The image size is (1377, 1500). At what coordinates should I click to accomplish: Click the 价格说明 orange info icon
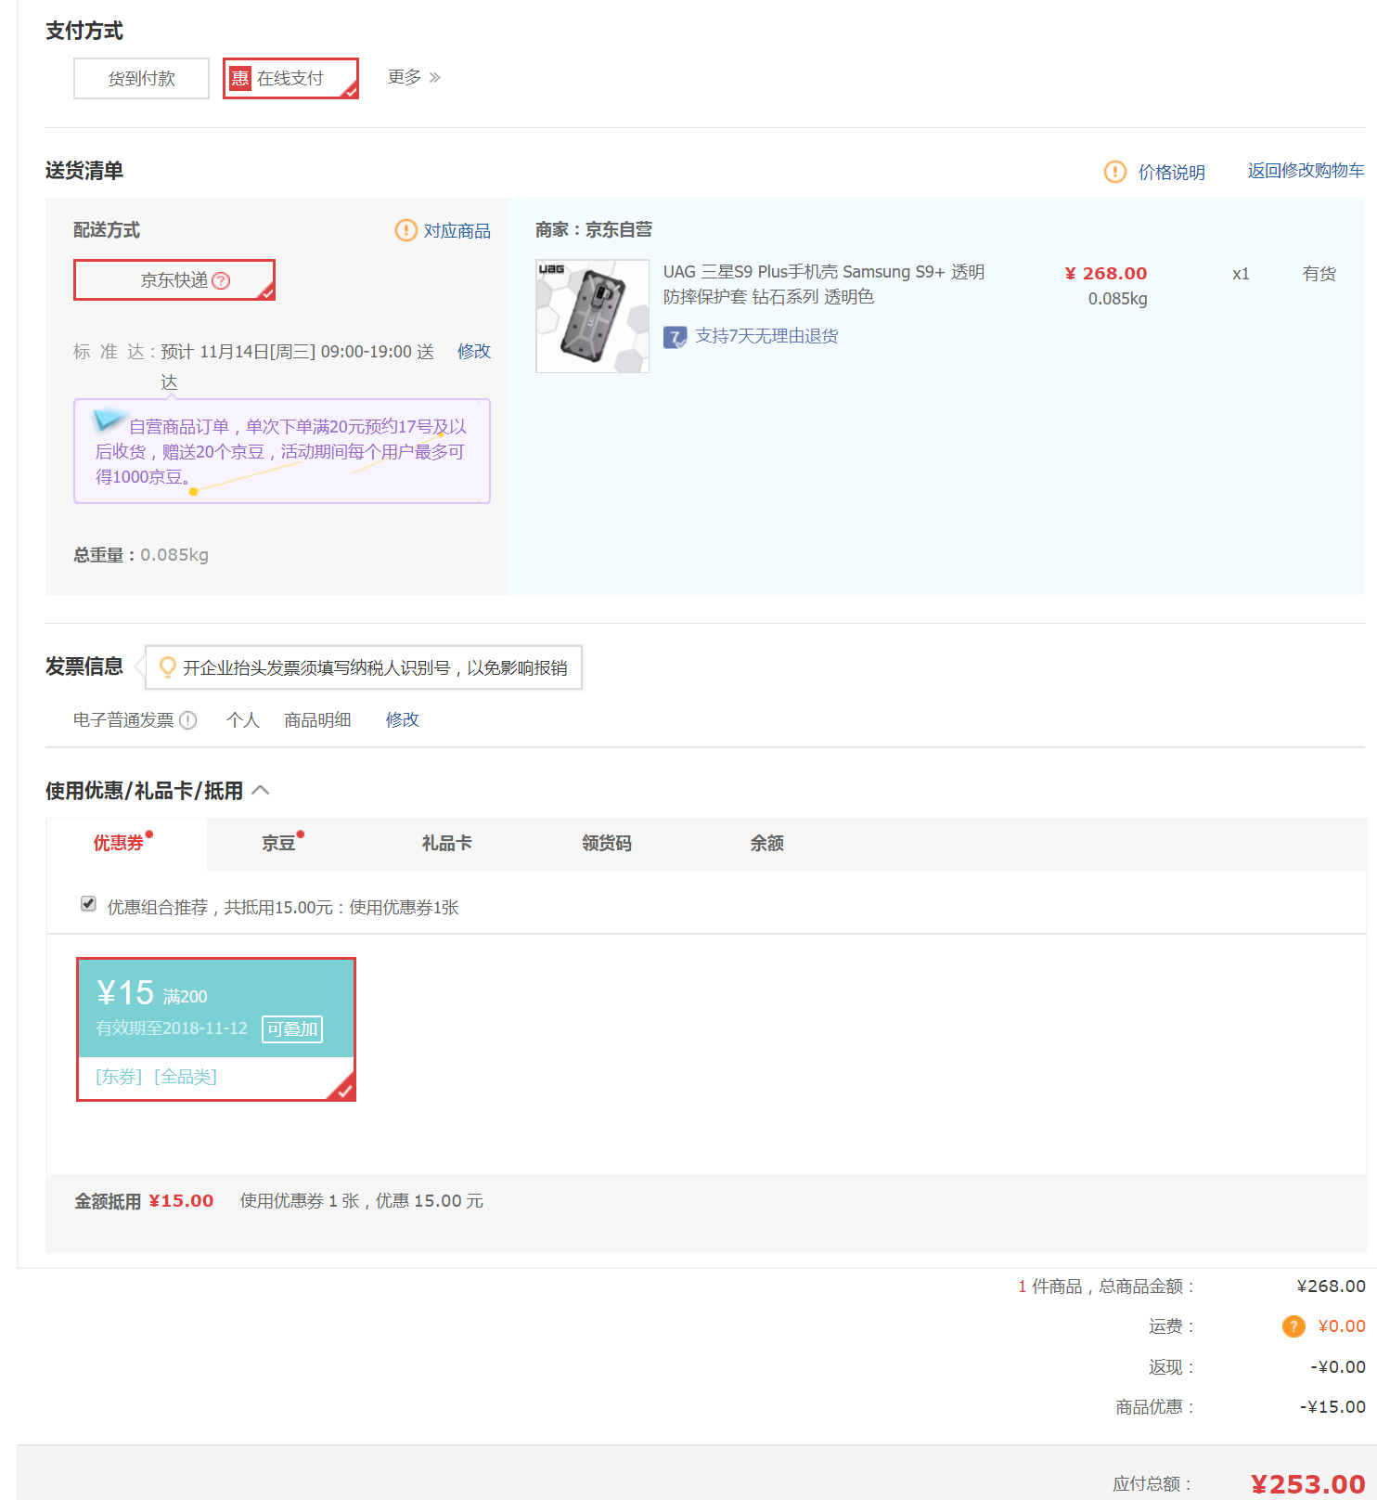1114,172
